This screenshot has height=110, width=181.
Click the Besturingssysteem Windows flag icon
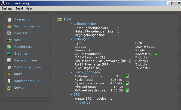(x=9, y=26)
